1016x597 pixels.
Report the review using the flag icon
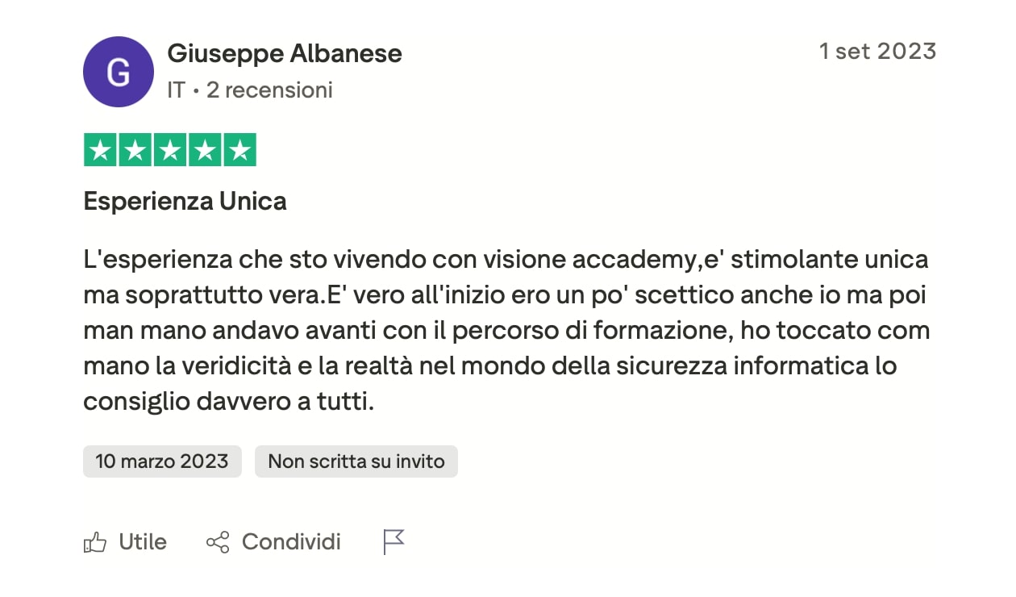coord(393,542)
